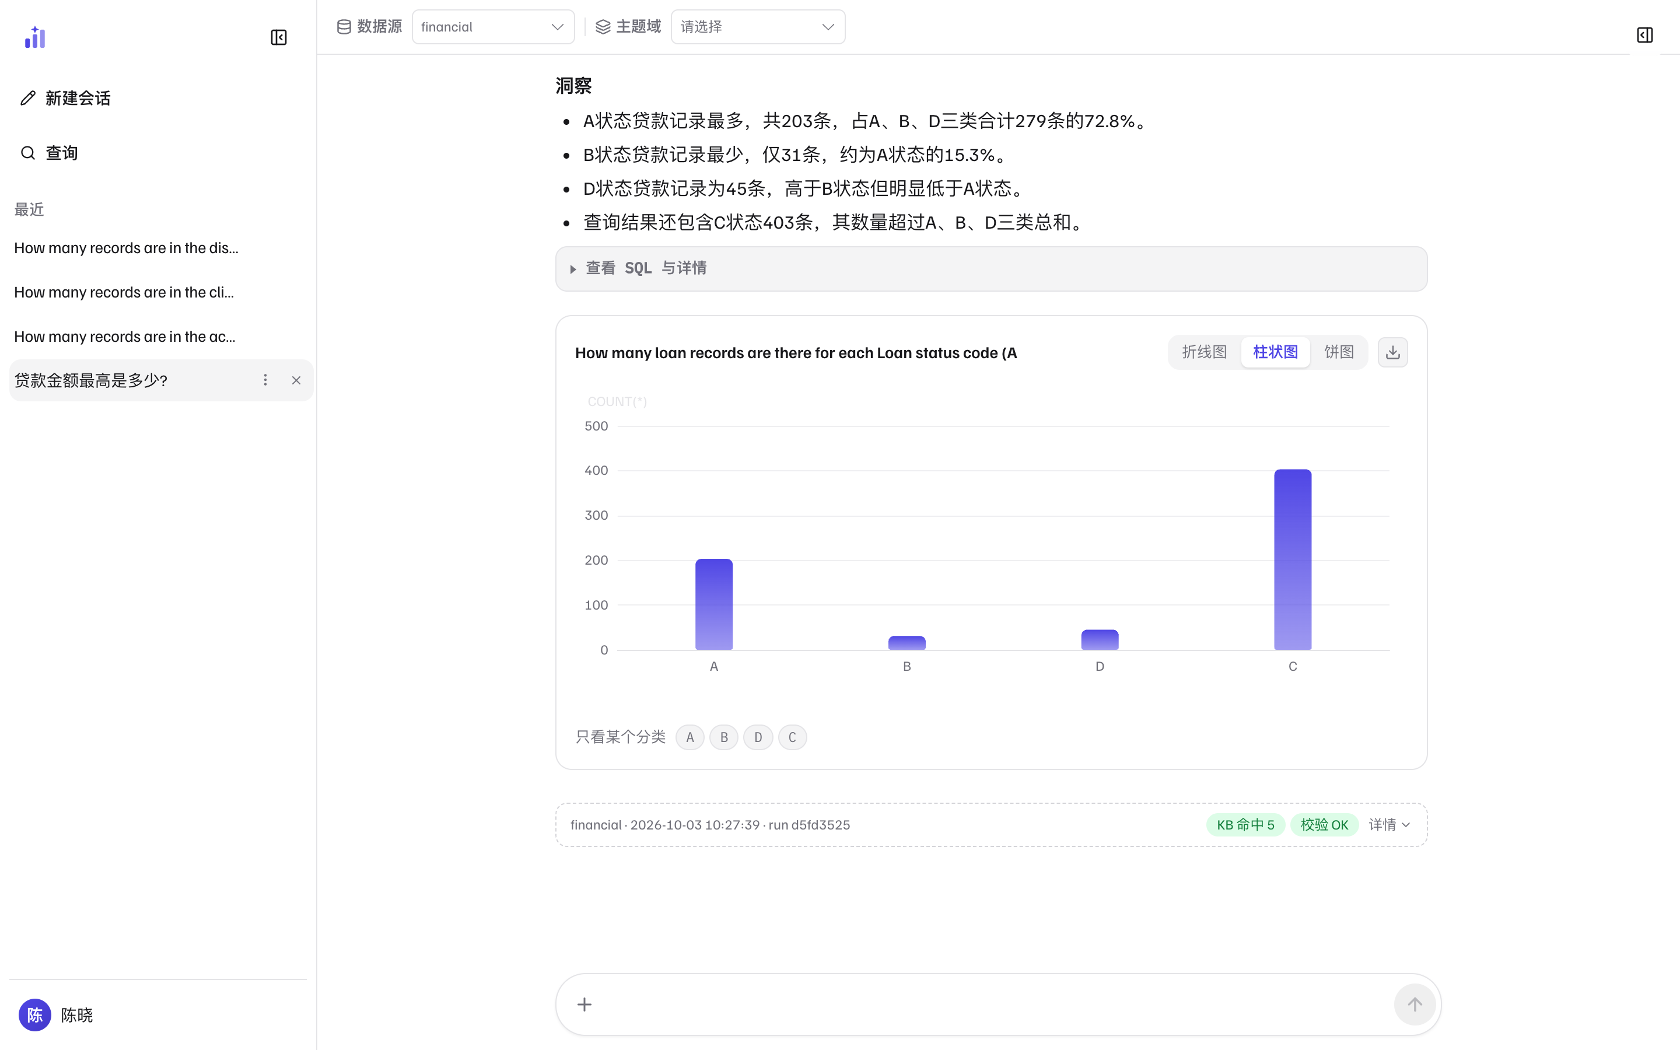Viewport: 1680px width, 1050px height.
Task: Filter chart to category C
Action: (x=792, y=737)
